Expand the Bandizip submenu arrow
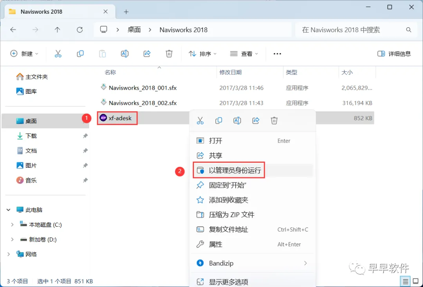The width and height of the screenshot is (423, 287). [x=305, y=263]
